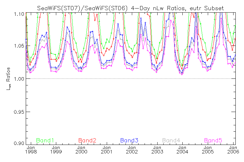This screenshot has width=244, height=162.
Task: Click the 0.90 y-axis value
Action: 19,143
